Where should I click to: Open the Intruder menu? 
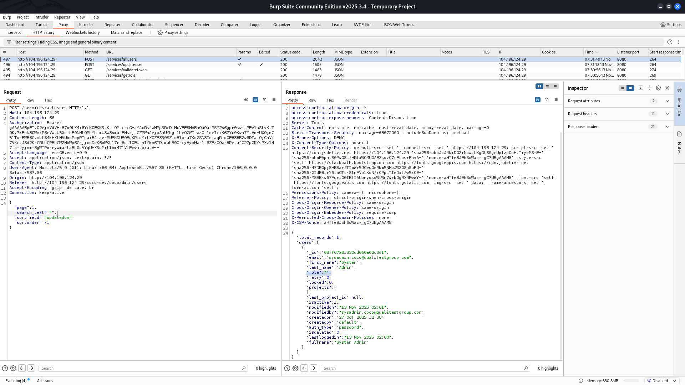(41, 17)
